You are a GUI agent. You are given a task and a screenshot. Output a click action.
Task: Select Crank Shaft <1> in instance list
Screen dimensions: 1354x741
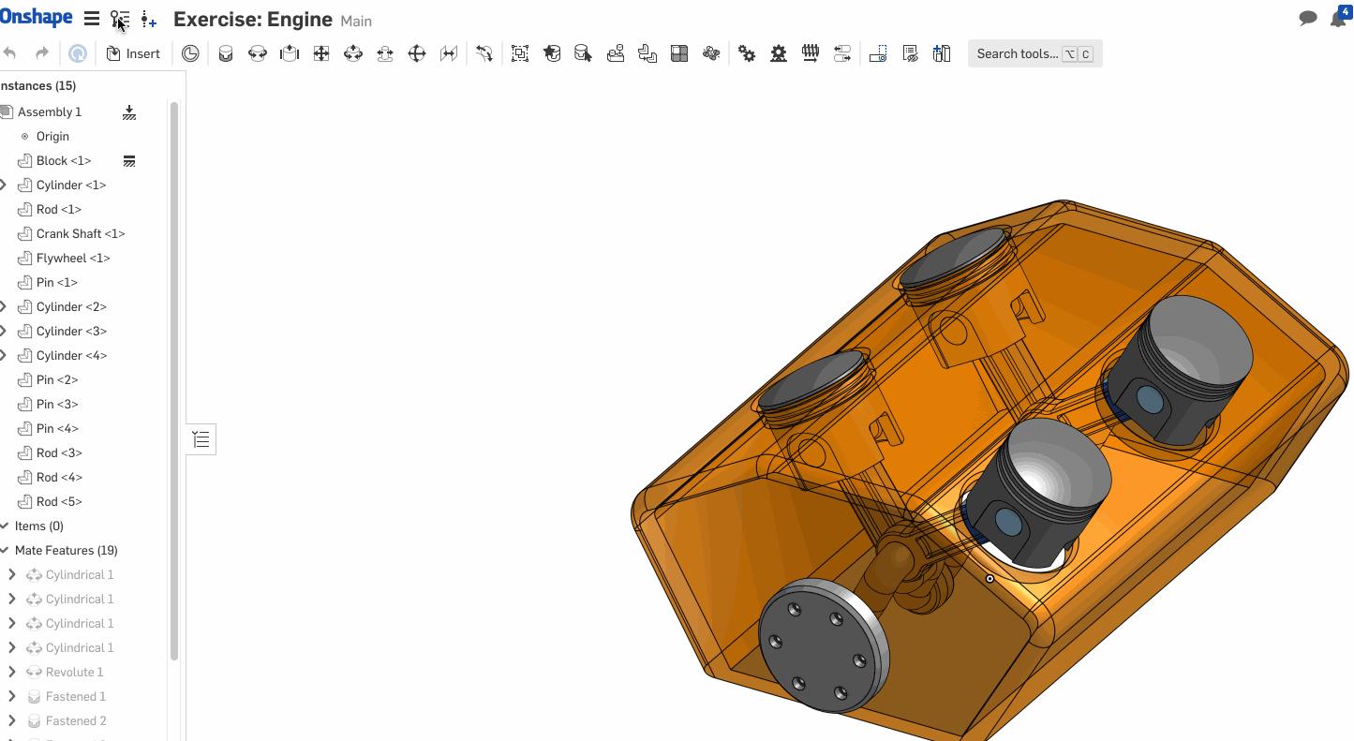click(80, 234)
